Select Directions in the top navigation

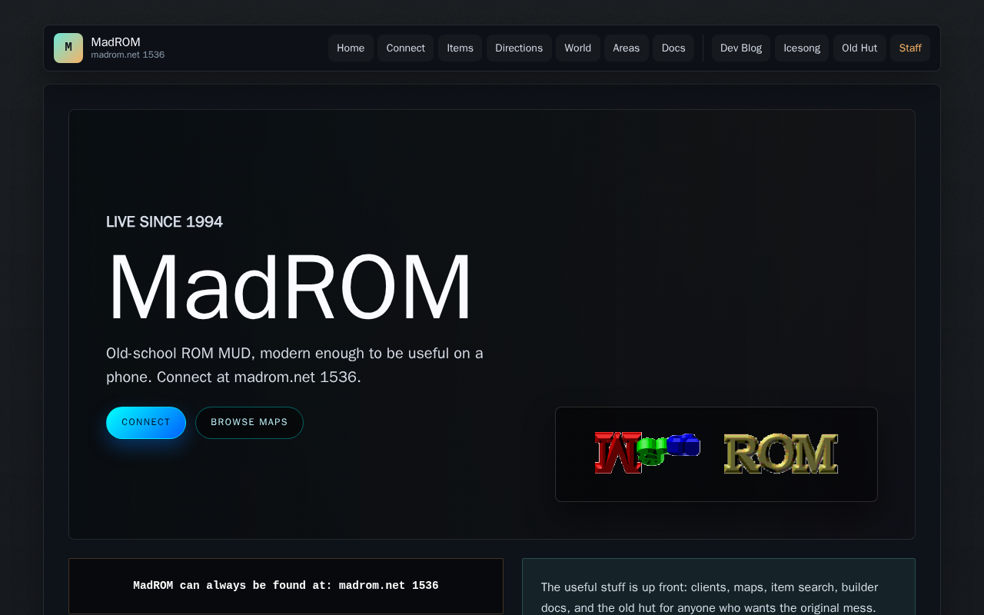pyautogui.click(x=519, y=48)
